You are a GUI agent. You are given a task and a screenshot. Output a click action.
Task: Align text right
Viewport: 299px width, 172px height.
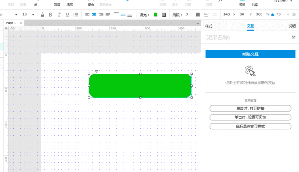(101, 14)
